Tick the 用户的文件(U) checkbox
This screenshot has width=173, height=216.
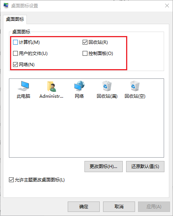tap(15, 53)
